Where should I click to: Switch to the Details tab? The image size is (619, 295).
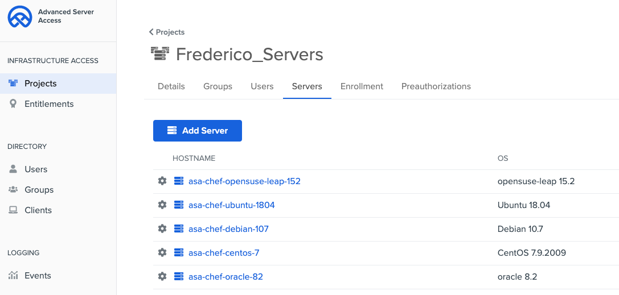pyautogui.click(x=171, y=86)
